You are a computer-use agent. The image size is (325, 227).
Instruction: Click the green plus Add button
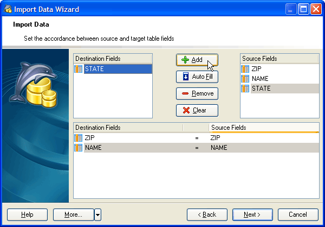[197, 60]
